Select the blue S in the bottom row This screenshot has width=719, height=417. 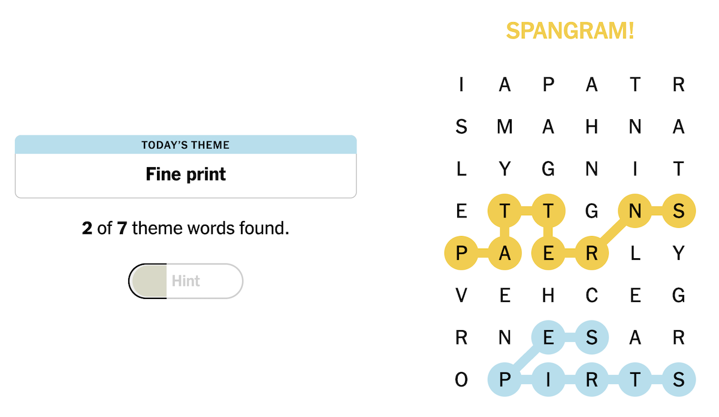[679, 379]
